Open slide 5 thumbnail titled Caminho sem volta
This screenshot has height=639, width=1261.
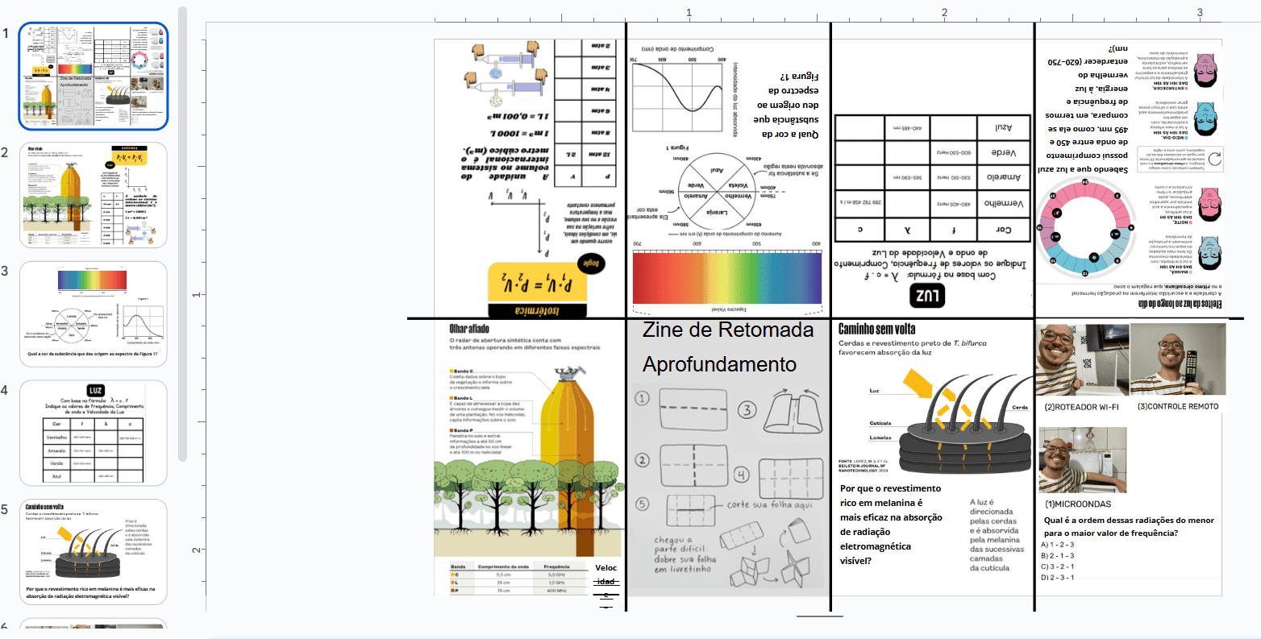coord(94,552)
